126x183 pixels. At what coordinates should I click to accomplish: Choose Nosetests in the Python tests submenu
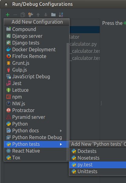[98, 158]
